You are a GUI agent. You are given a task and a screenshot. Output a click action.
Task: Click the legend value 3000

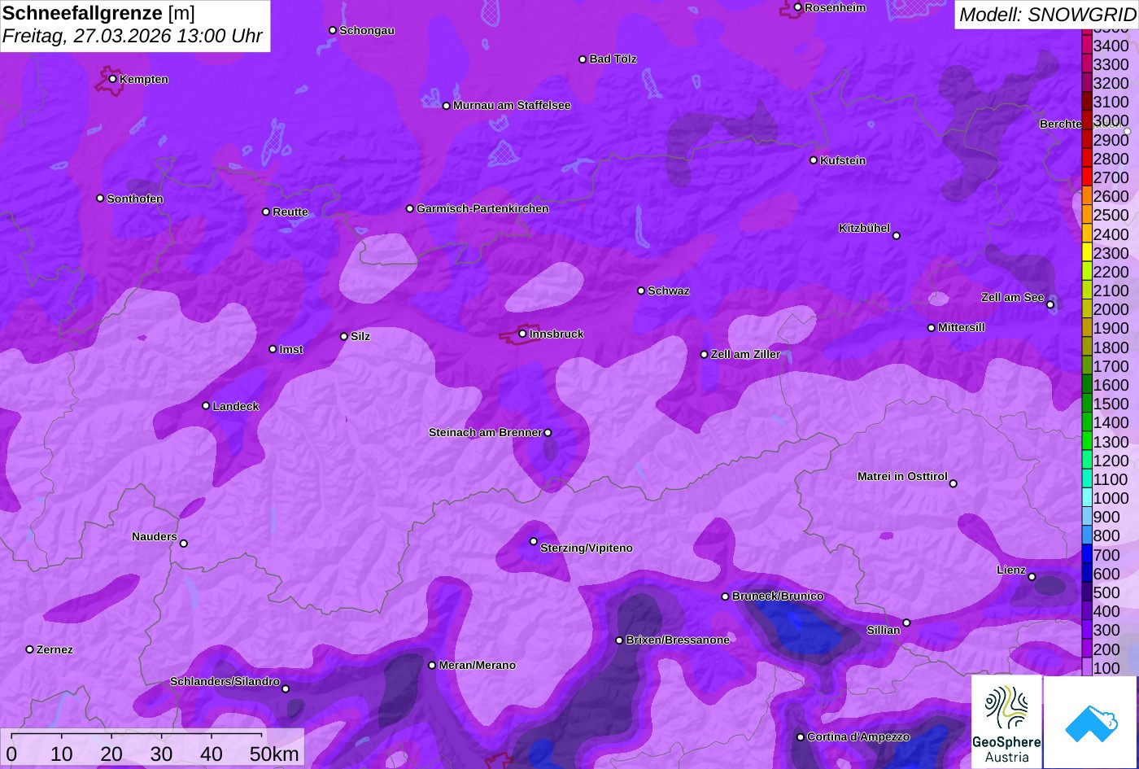1111,121
